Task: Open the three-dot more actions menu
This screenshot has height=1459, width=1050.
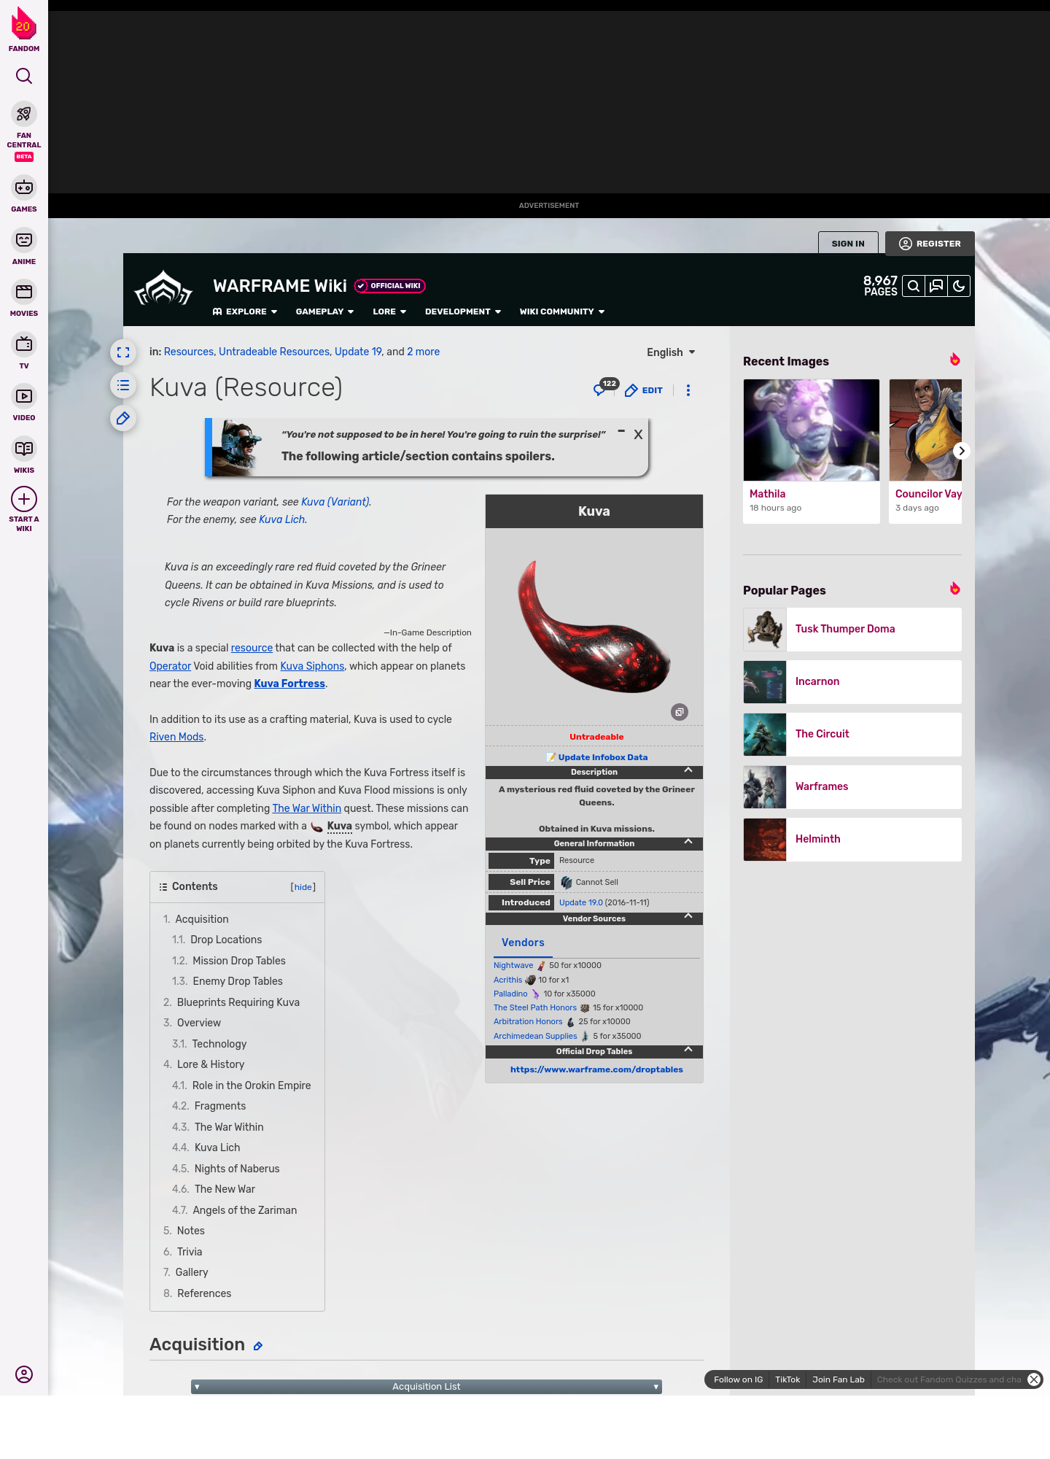Action: (x=688, y=390)
